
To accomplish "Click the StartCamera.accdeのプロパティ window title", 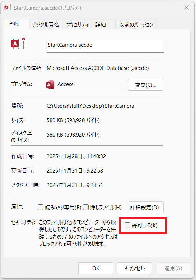I will tap(48, 8).
